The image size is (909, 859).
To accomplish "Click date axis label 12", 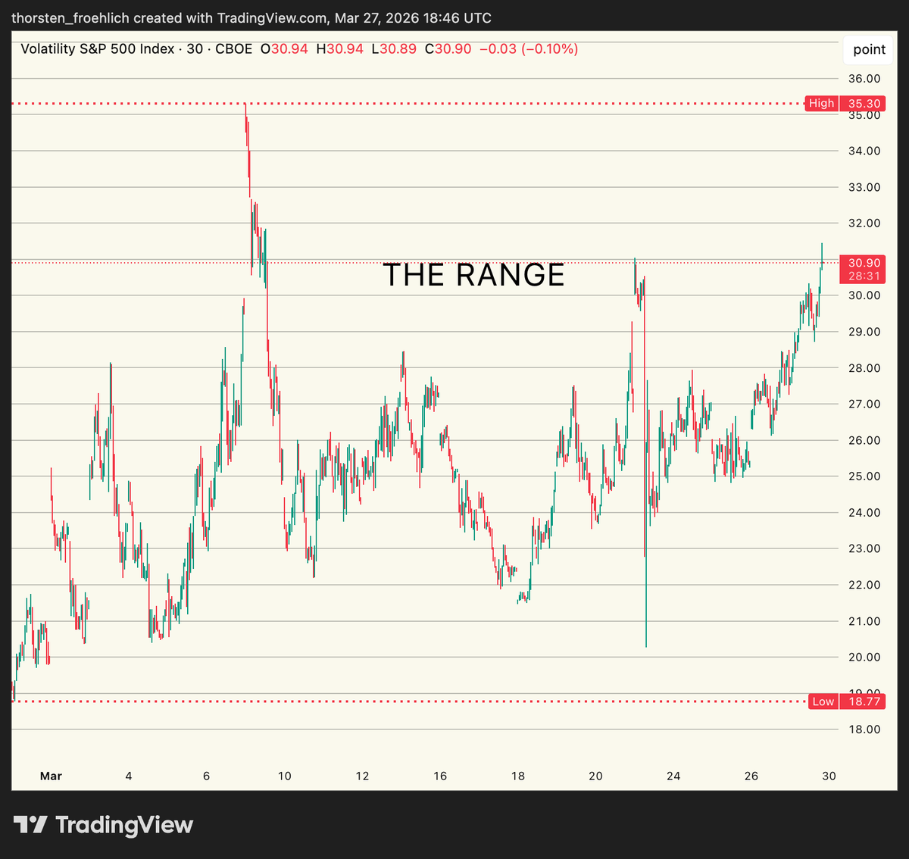I will tap(363, 776).
